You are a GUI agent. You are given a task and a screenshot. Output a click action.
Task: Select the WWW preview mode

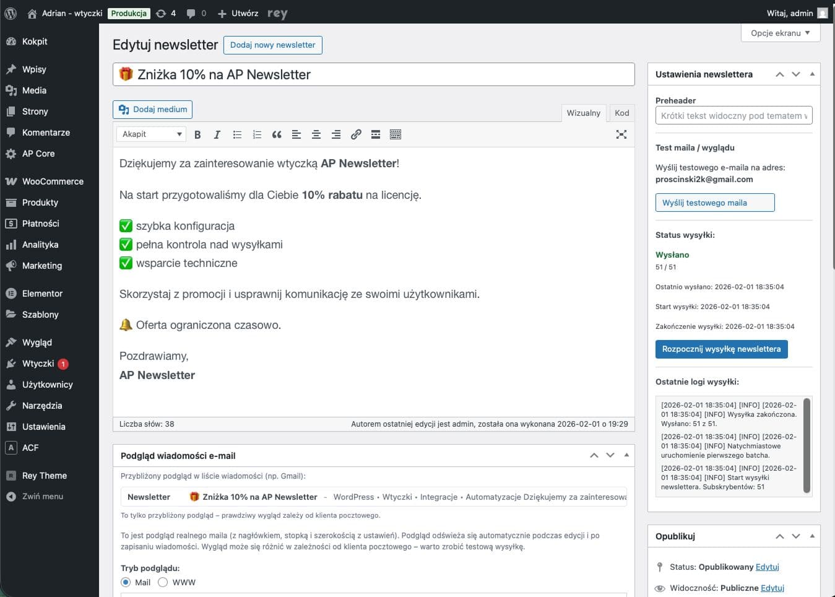pos(163,582)
